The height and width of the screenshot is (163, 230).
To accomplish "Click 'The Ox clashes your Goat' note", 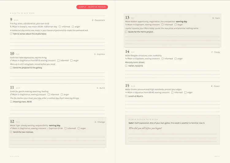I will (44, 98).
